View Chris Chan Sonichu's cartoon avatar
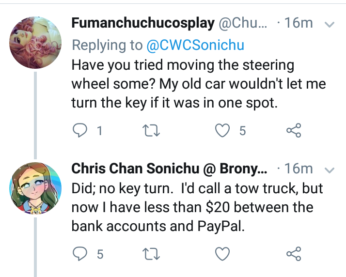 coord(35,188)
